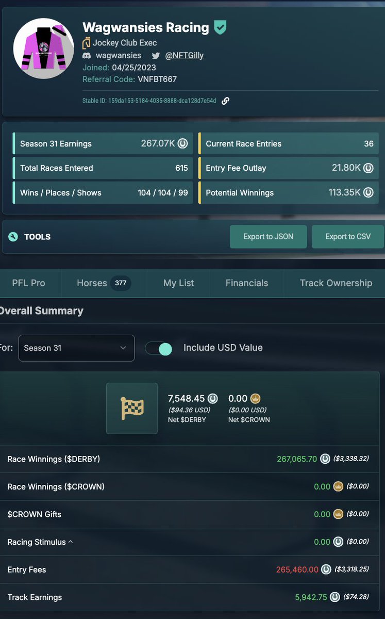Click the Current Race Entries stat
This screenshot has height=619, width=385.
click(289, 143)
